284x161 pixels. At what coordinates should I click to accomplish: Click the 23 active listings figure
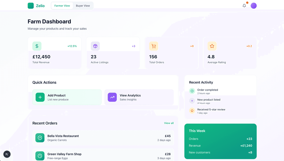[93, 57]
